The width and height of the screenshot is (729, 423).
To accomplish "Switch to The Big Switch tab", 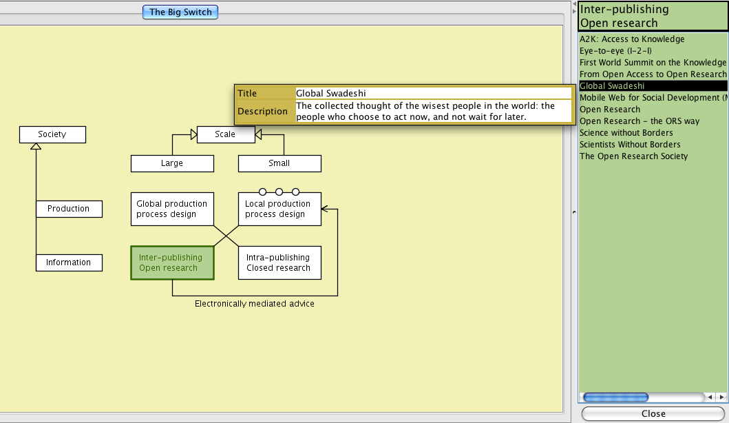I will pos(180,12).
